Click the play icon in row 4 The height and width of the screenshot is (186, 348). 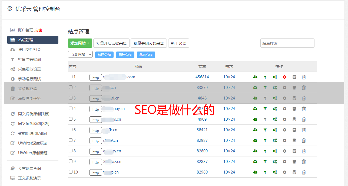tap(284, 109)
